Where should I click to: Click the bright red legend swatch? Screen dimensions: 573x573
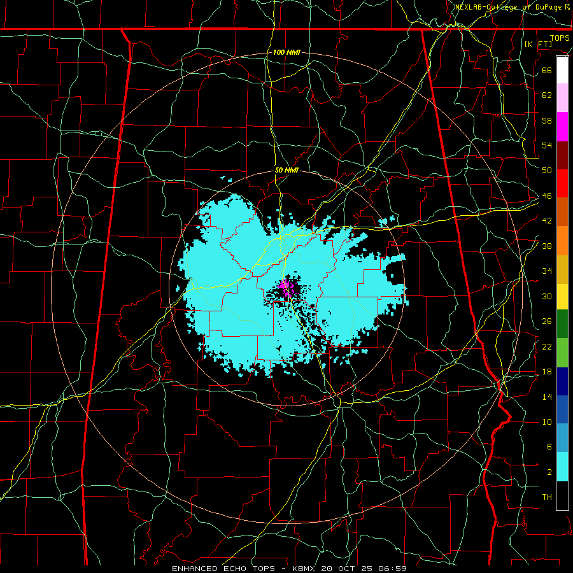pyautogui.click(x=562, y=183)
